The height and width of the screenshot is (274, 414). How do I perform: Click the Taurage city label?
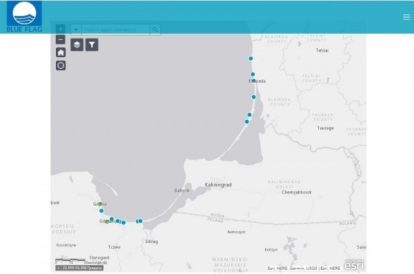click(x=325, y=128)
